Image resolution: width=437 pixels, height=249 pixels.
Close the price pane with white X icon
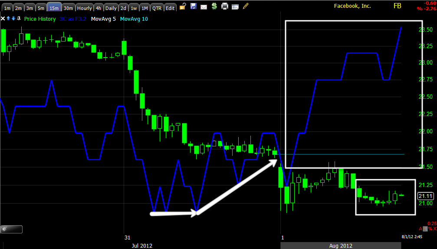pyautogui.click(x=3, y=19)
